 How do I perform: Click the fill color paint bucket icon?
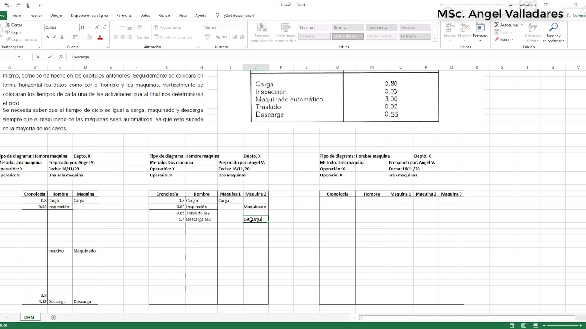pos(89,37)
